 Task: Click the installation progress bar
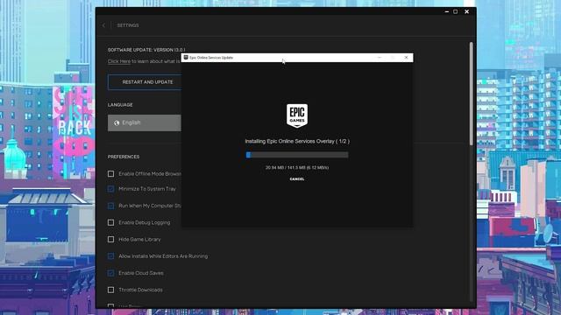pyautogui.click(x=297, y=155)
